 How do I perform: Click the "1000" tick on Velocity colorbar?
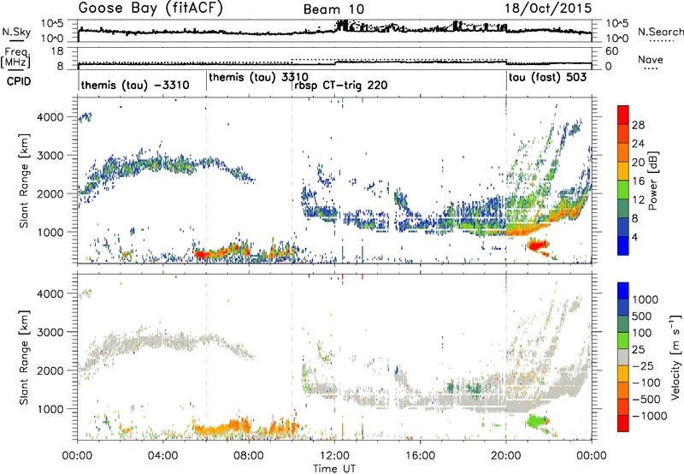click(646, 299)
